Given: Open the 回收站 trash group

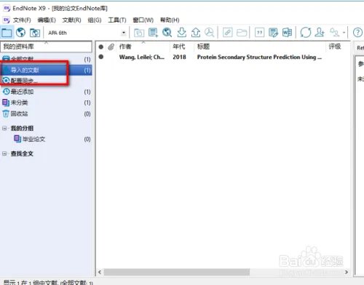Looking at the screenshot, I should [46, 113].
